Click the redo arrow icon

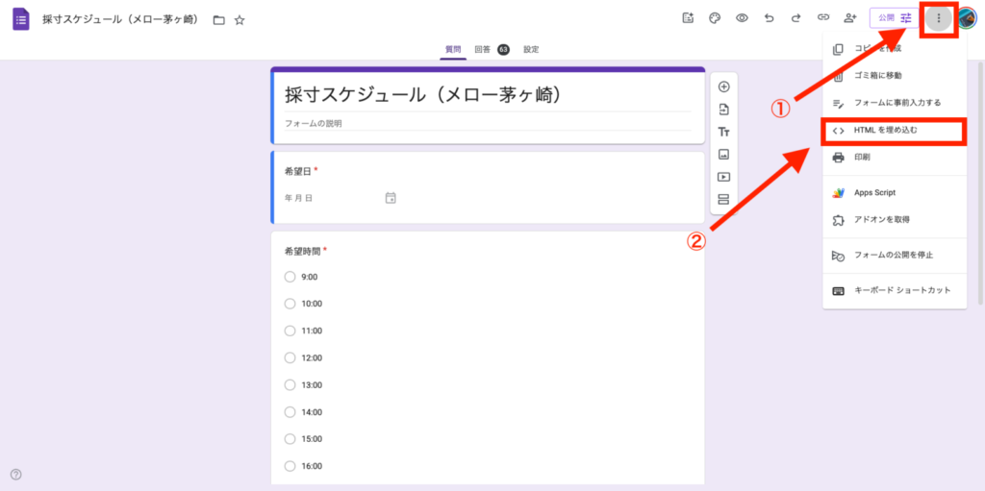(796, 17)
